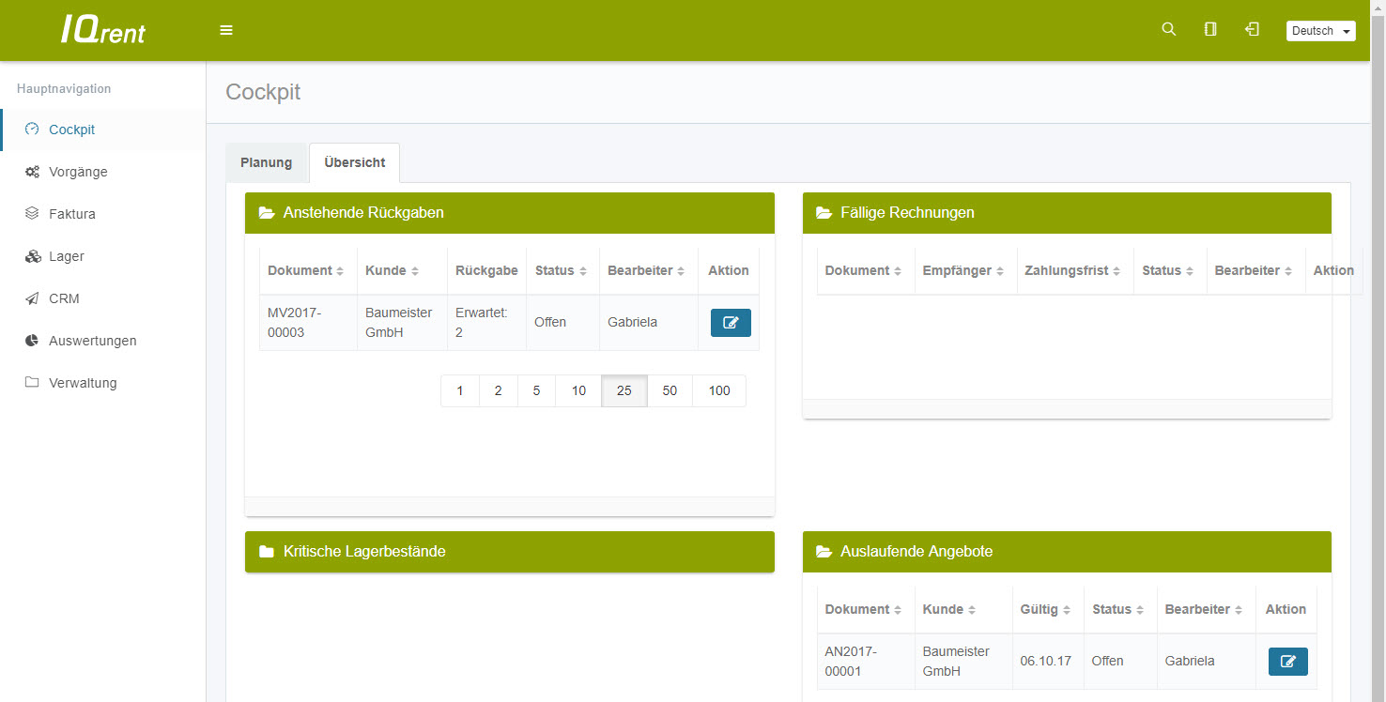Open the Lager navigation item

(x=67, y=256)
